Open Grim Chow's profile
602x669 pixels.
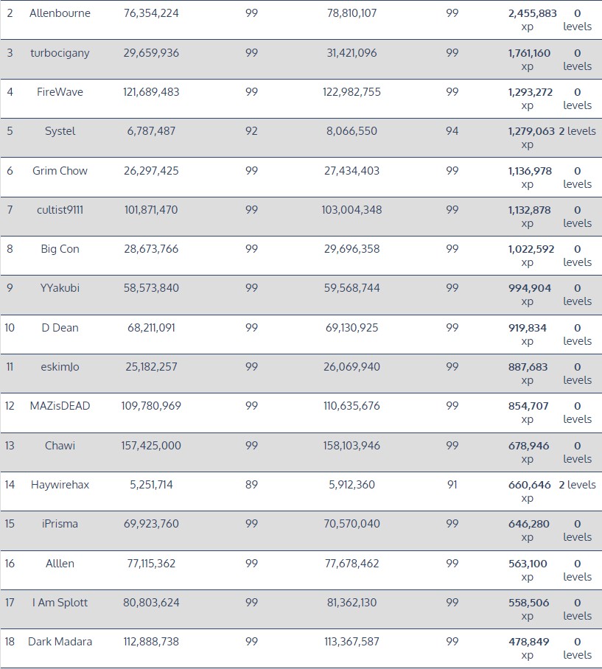pos(60,171)
